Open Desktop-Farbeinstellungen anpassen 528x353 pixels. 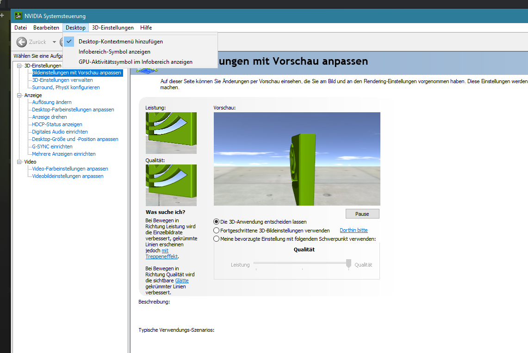click(x=73, y=110)
